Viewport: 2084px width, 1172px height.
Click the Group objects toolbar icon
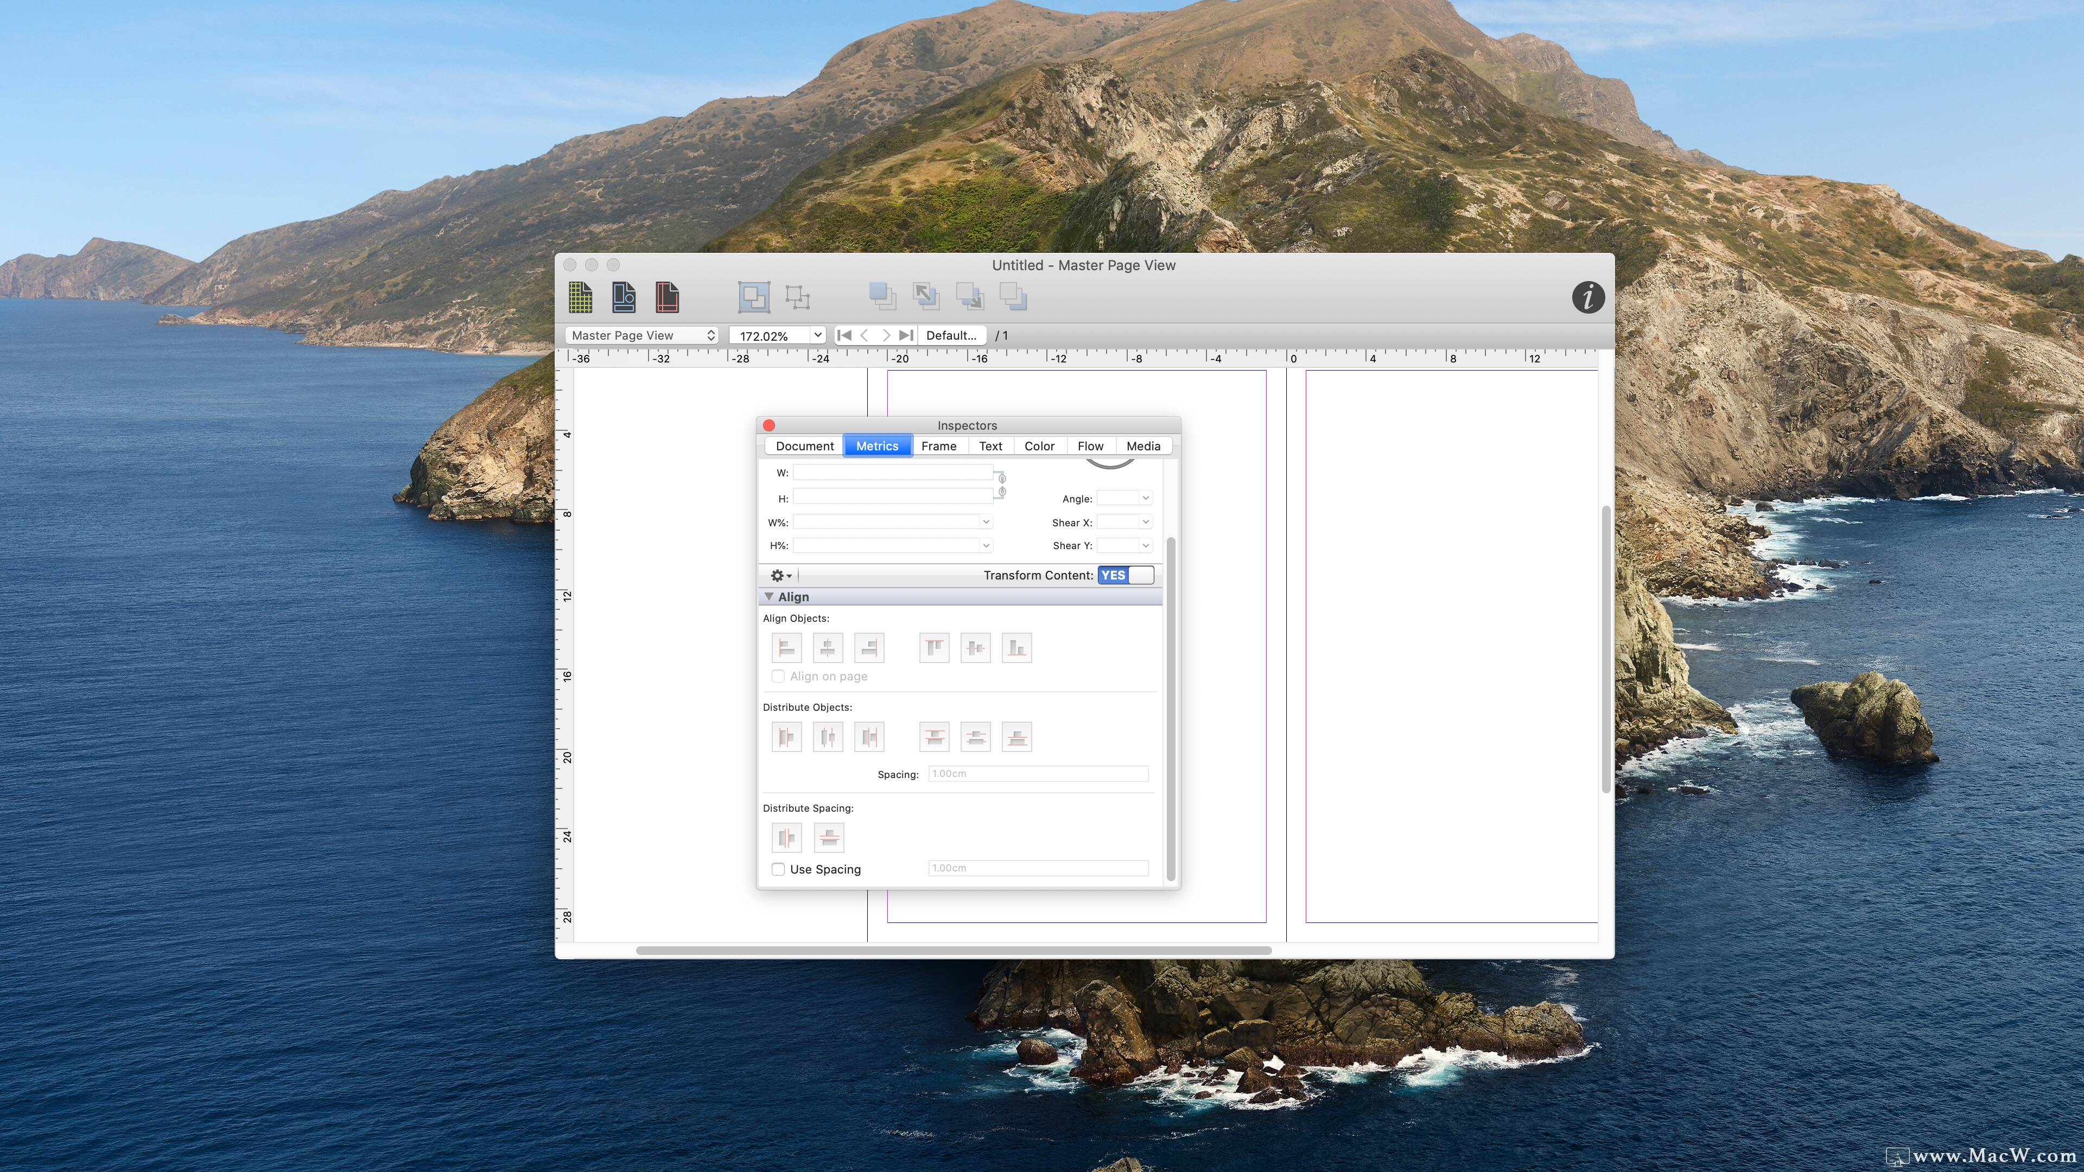pyautogui.click(x=754, y=297)
